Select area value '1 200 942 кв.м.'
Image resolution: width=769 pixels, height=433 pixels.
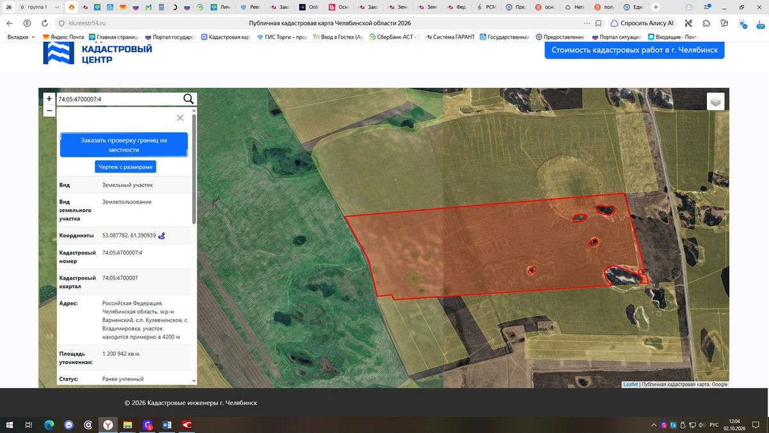pos(121,353)
